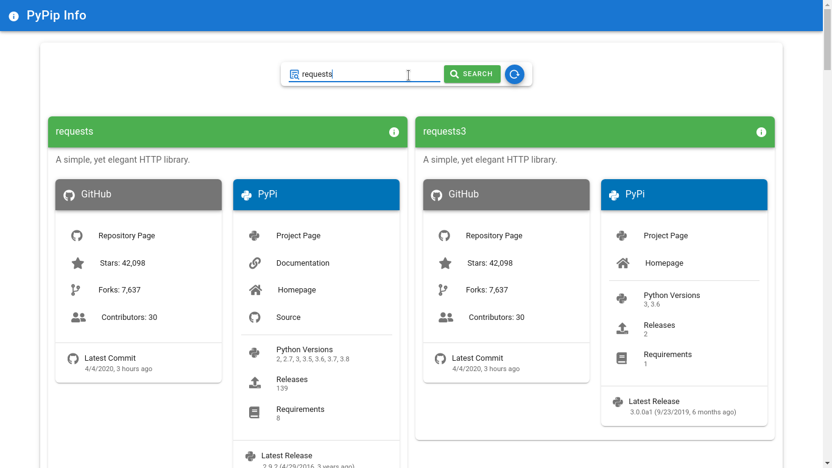Image resolution: width=832 pixels, height=468 pixels.
Task: Open the Source link in the requests PyPi card
Action: point(288,317)
